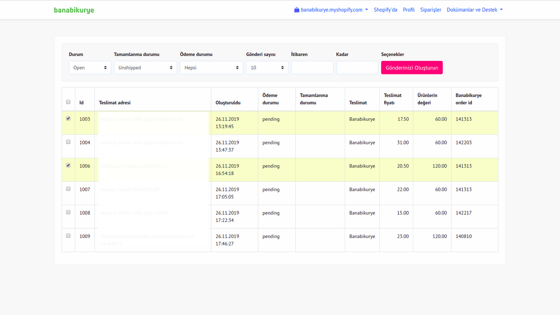
Task: Click the created date 26.11.2019 17:22:34
Action: [x=227, y=217]
